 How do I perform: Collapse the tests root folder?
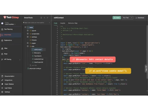click(x=25, y=27)
